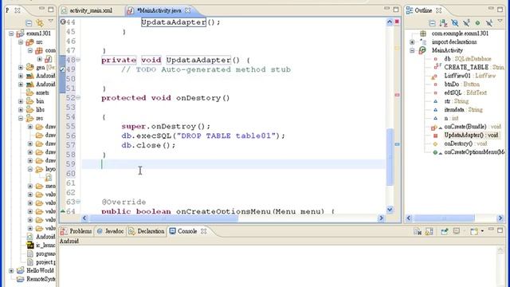
Task: Expand the gen folder node
Action: click(x=21, y=67)
